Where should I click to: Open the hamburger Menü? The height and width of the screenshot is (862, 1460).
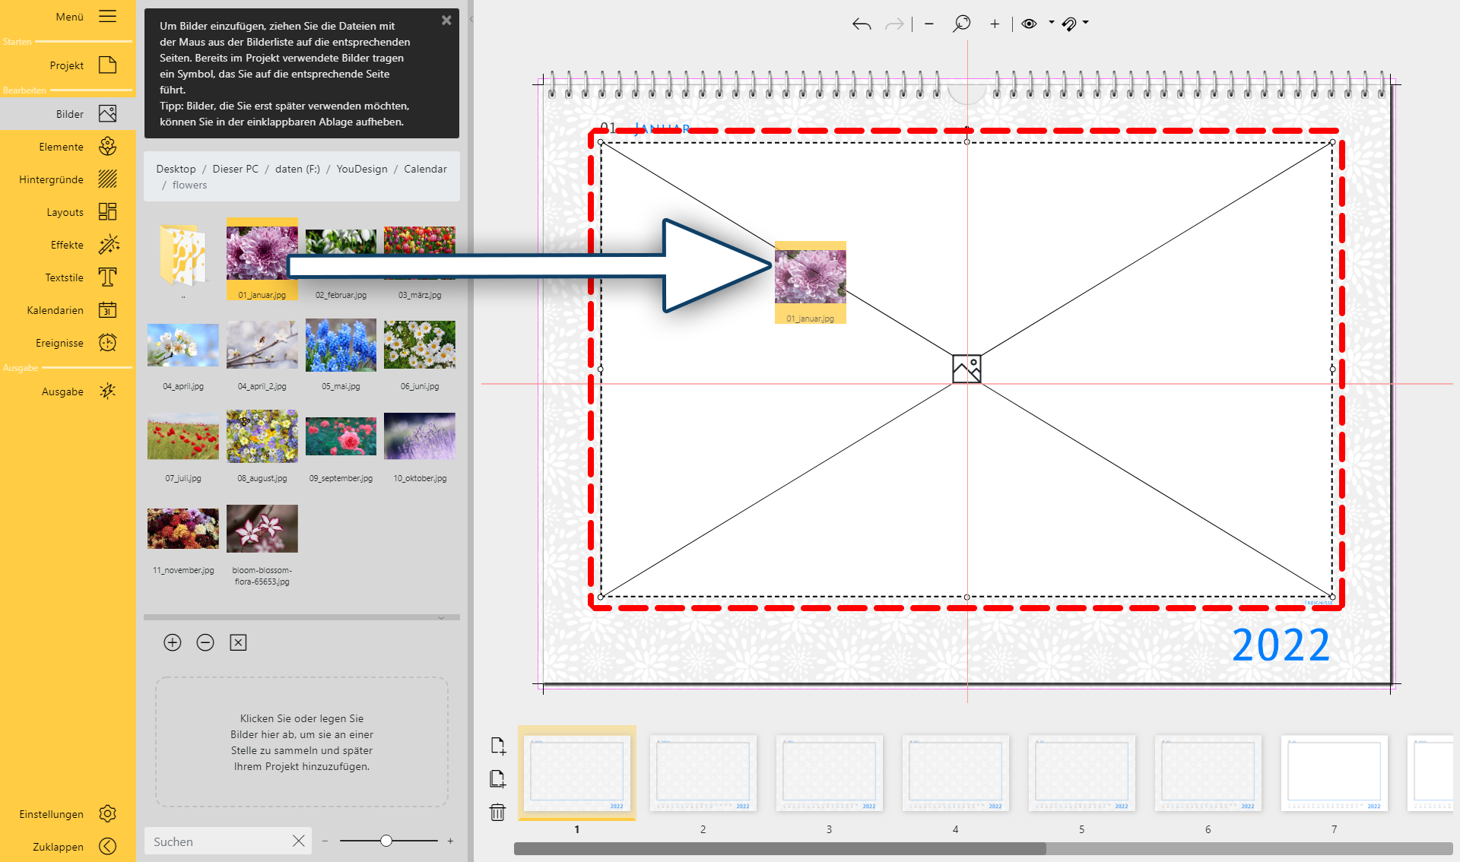107,16
